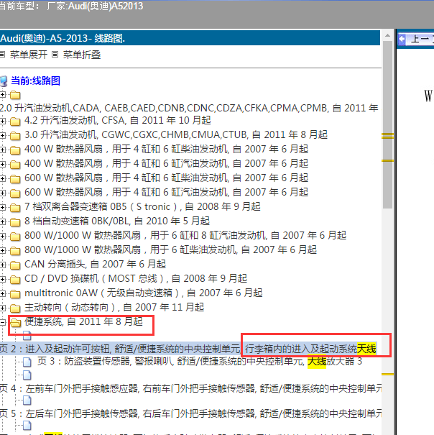Click document icon above 页 2 entry
This screenshot has height=435, width=434.
27,336
